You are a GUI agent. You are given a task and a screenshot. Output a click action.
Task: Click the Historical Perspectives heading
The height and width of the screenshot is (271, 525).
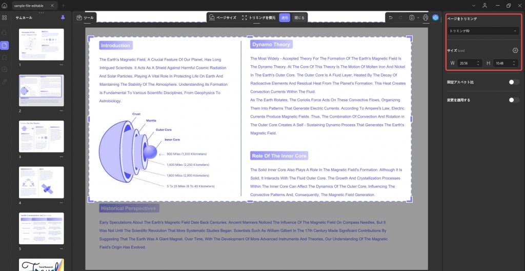point(129,208)
